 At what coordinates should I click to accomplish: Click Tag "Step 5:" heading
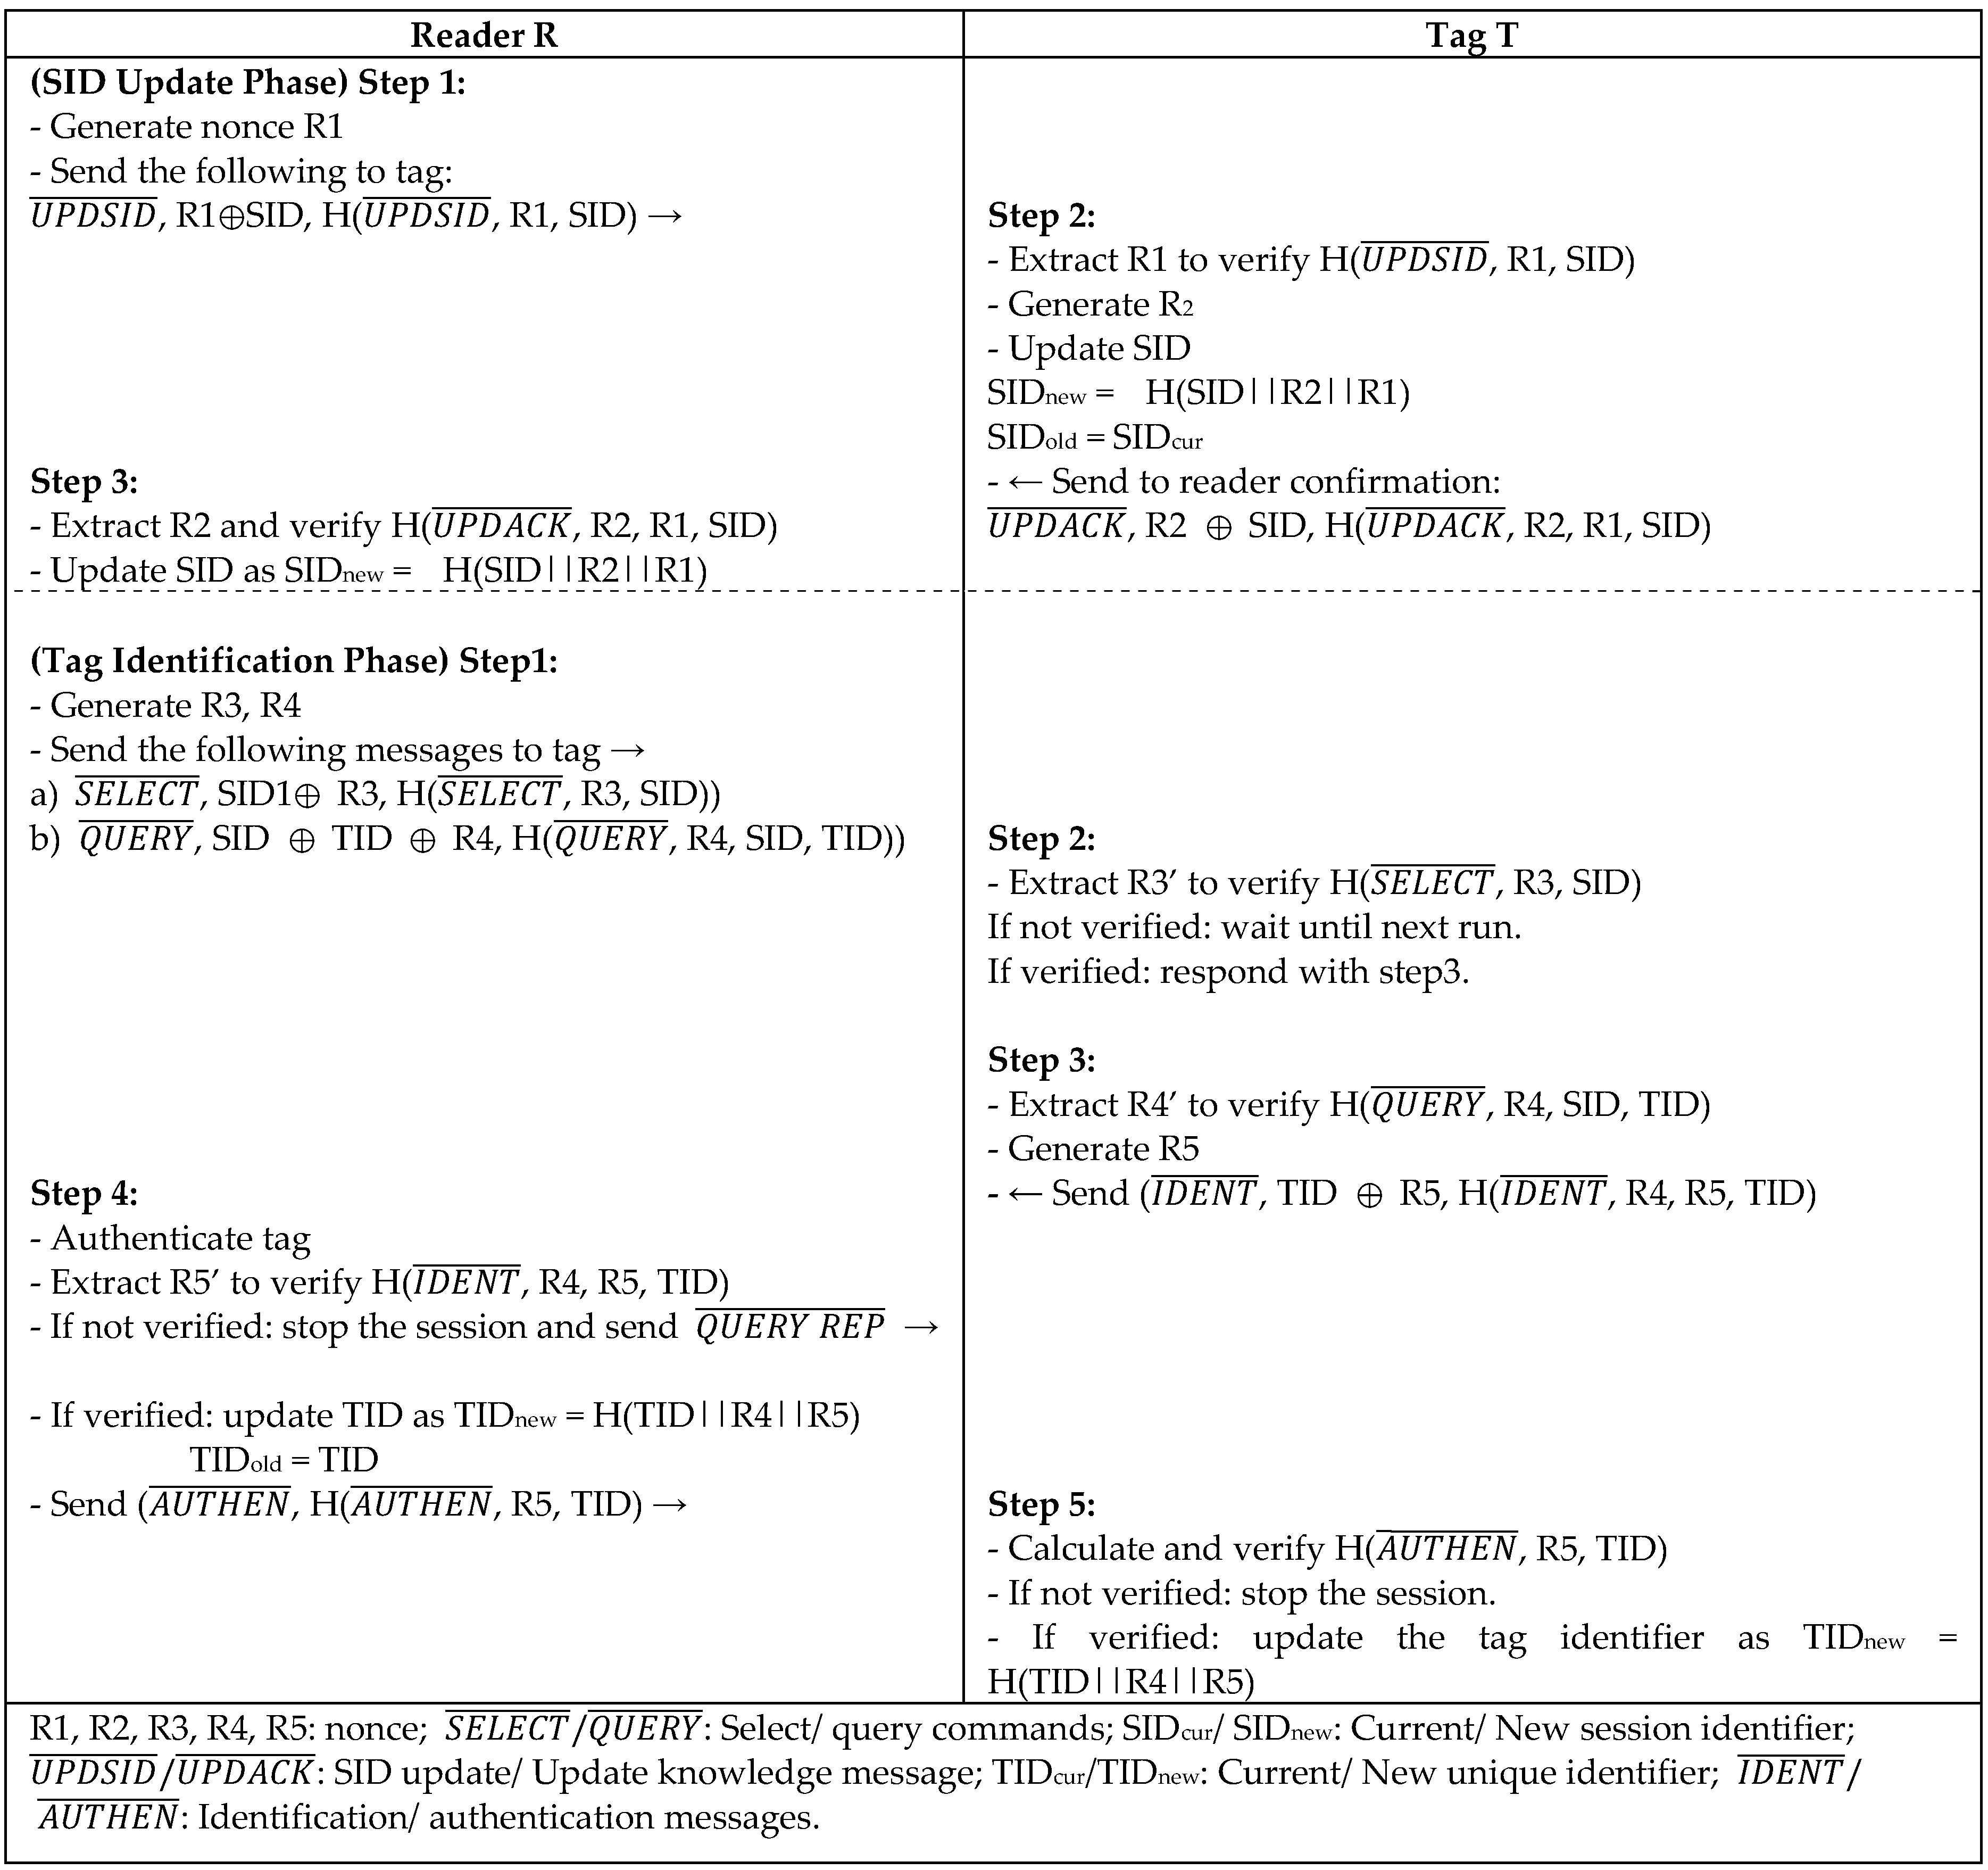(1041, 1505)
